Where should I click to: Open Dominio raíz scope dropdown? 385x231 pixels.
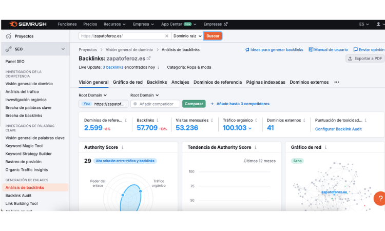(187, 36)
